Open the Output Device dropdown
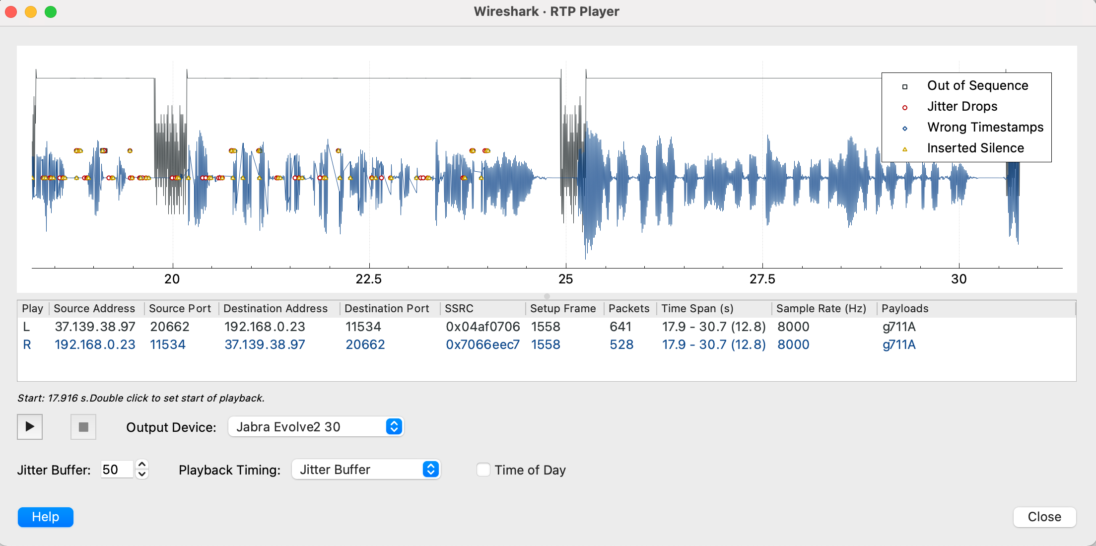This screenshot has width=1096, height=546. tap(316, 427)
